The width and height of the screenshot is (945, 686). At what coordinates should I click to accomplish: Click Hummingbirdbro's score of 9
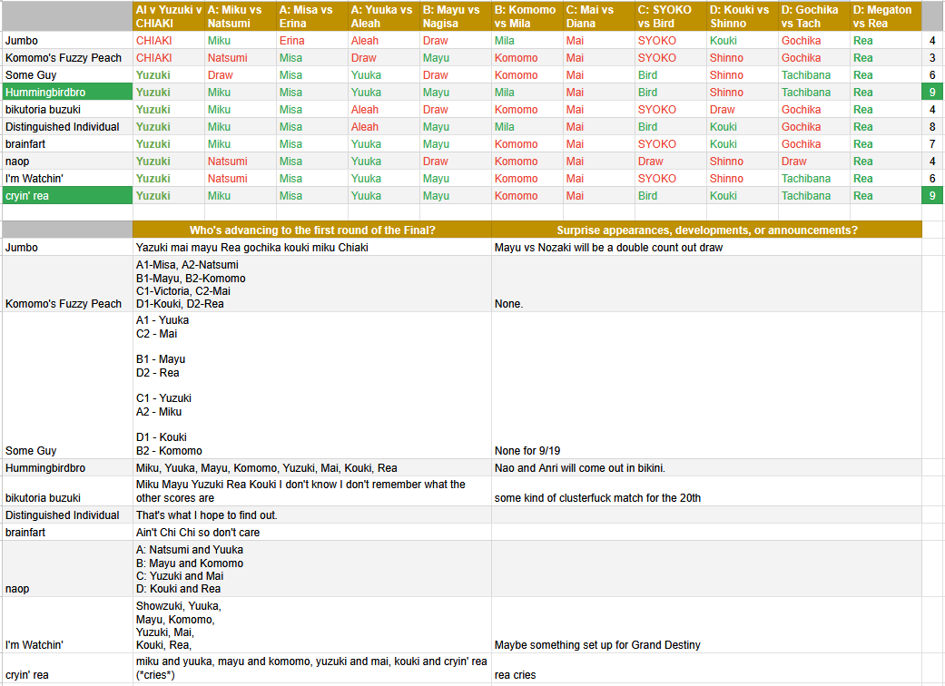coord(932,93)
